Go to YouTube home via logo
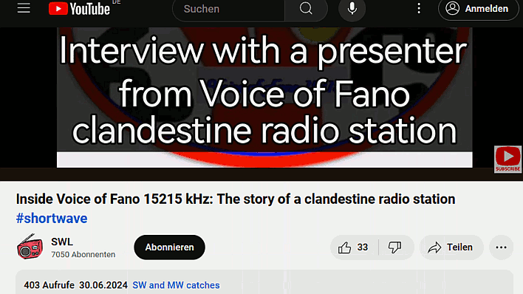This screenshot has height=294, width=523. (79, 9)
